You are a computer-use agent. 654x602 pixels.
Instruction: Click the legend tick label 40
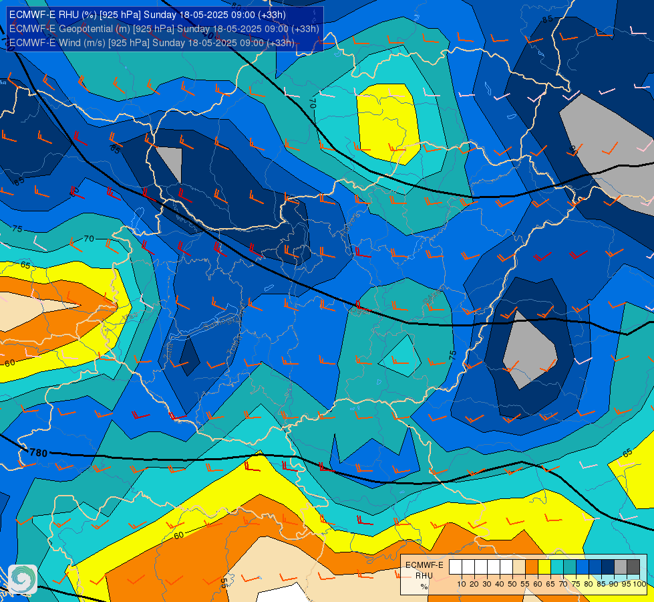pyautogui.click(x=500, y=584)
